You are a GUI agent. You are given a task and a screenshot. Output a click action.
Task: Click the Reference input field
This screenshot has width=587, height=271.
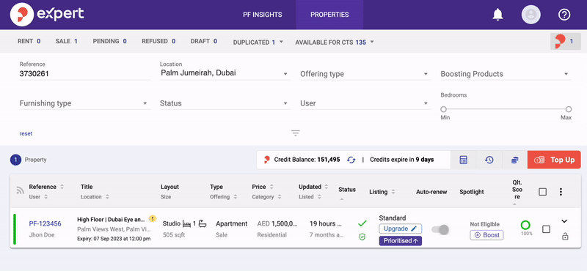click(x=84, y=74)
